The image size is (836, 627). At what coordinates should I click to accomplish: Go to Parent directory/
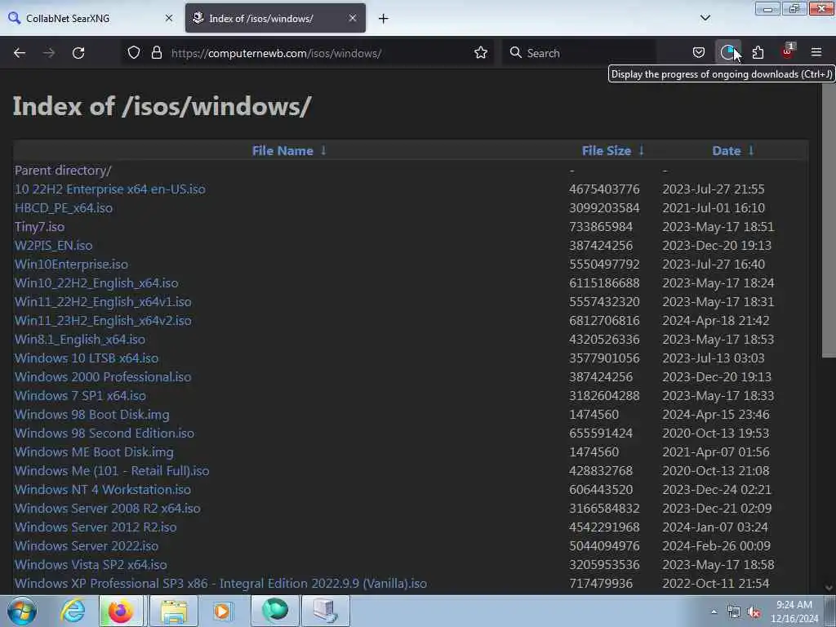coord(63,171)
